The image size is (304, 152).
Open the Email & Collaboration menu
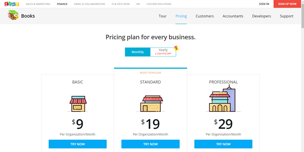pos(90,4)
